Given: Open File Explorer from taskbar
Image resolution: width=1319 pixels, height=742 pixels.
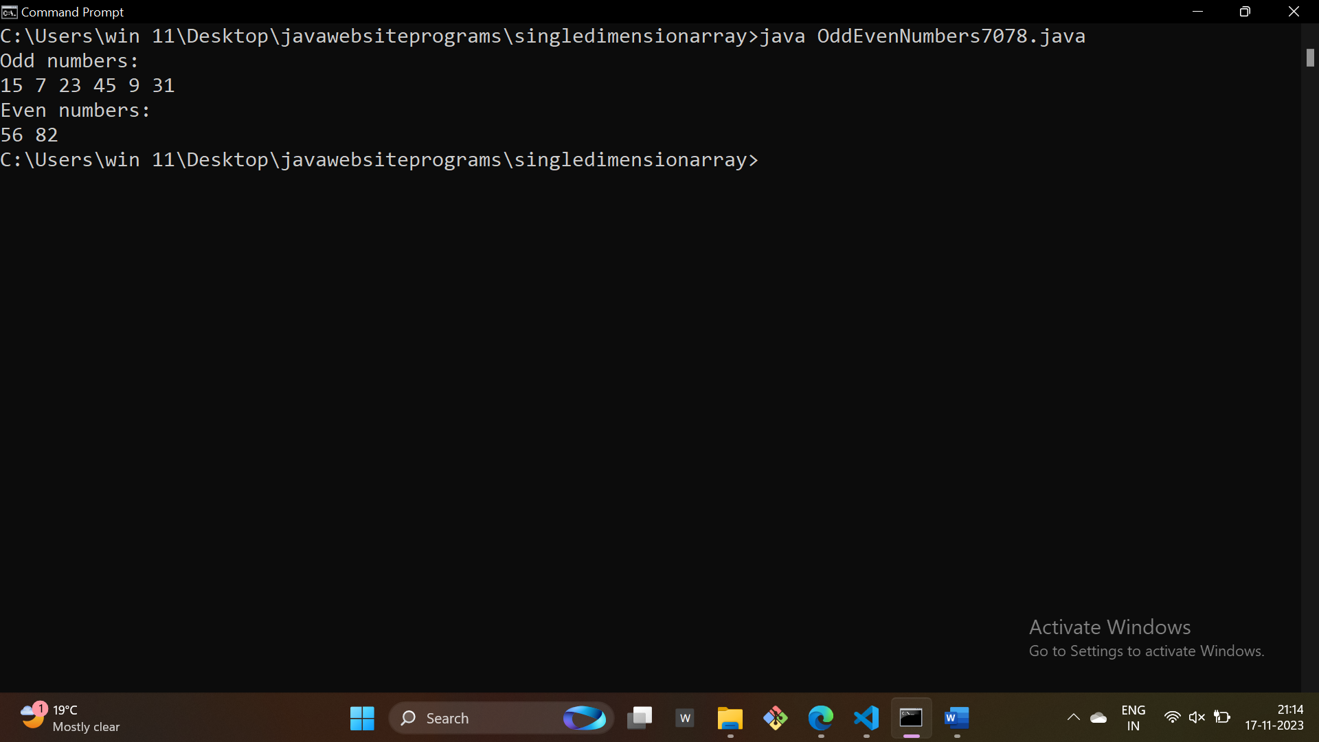Looking at the screenshot, I should point(730,718).
